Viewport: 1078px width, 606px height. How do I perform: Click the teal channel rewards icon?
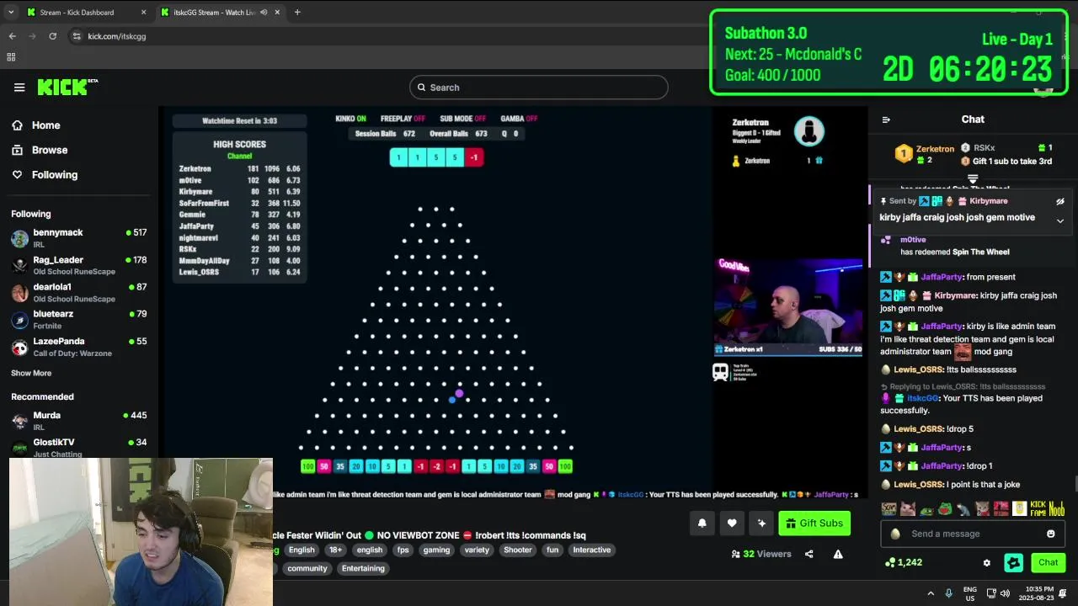1014,562
